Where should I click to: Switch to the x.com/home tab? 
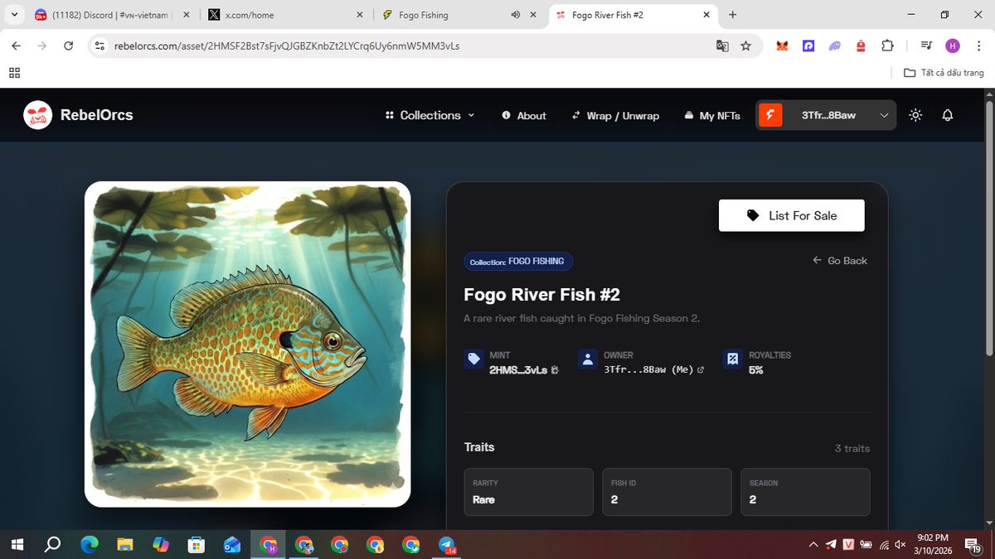pyautogui.click(x=286, y=15)
